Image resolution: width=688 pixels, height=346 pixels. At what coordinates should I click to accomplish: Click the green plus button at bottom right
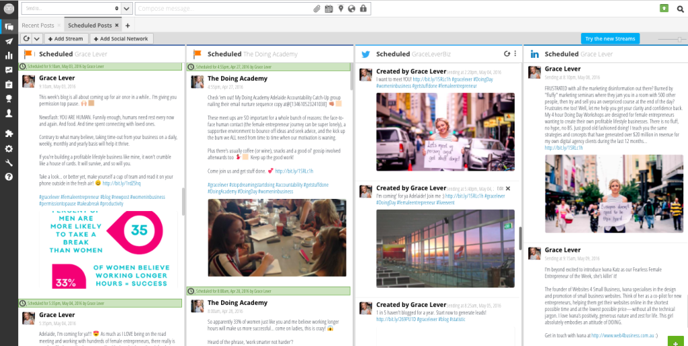[677, 341]
